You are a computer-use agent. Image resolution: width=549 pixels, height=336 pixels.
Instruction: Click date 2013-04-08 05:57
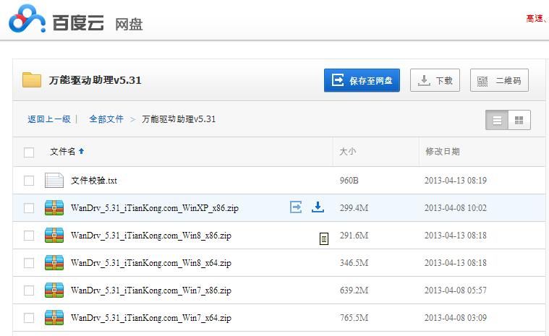click(x=456, y=290)
